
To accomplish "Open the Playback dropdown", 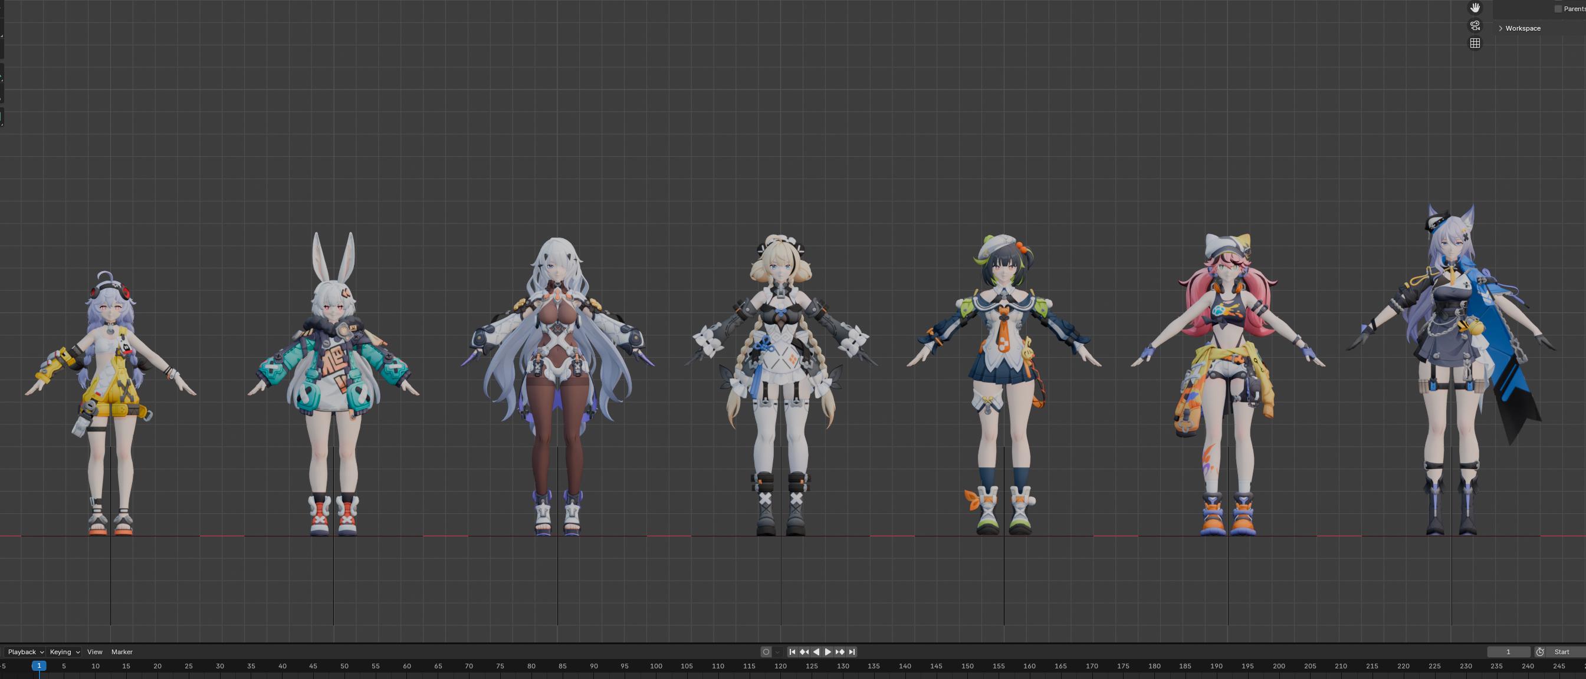I will click(x=25, y=652).
